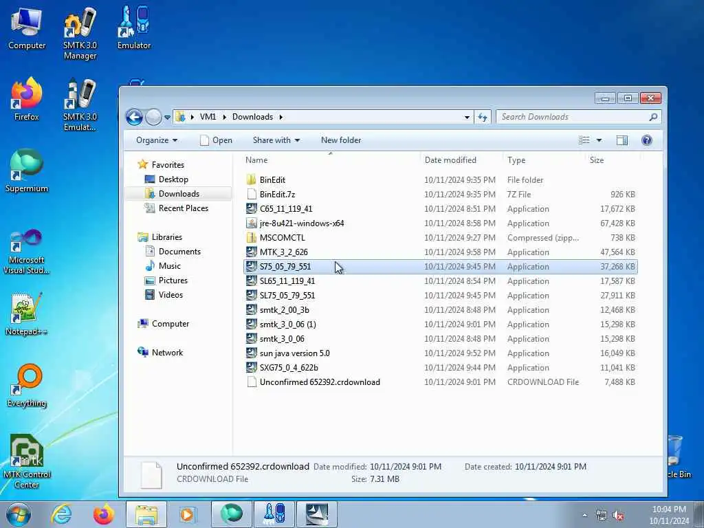Open the Pictures library

click(x=173, y=280)
